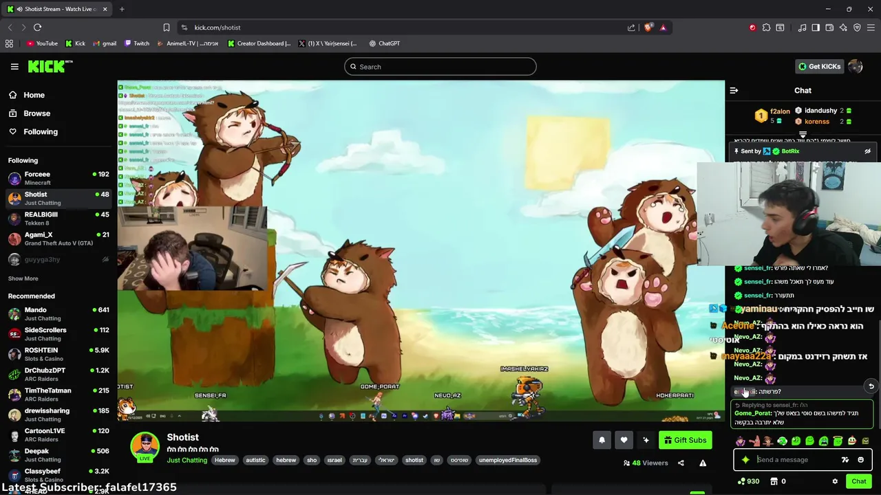Open Brave Rewards triangle icon
881x495 pixels.
[663, 27]
